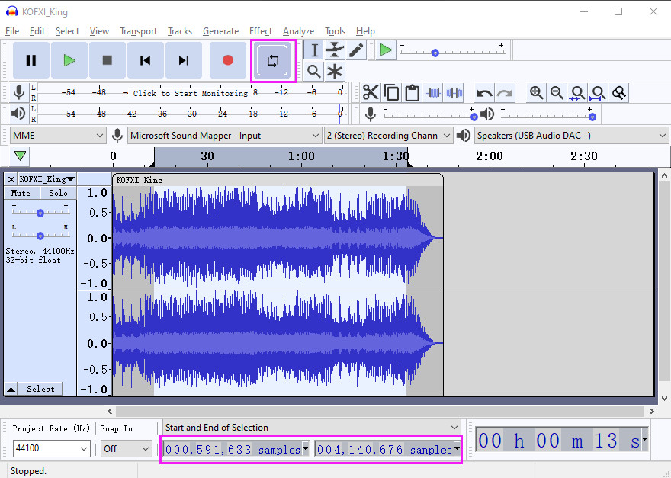Cut the selected audio with scissors icon
This screenshot has width=671, height=478.
[x=371, y=92]
